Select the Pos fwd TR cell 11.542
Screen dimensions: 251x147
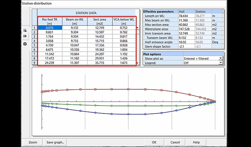50,54
